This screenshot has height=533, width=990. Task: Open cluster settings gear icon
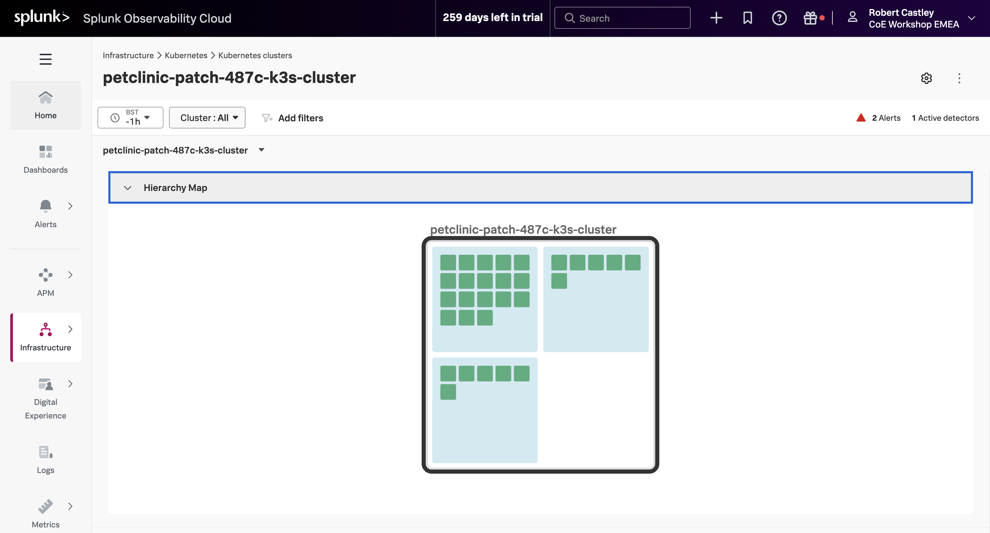[926, 78]
